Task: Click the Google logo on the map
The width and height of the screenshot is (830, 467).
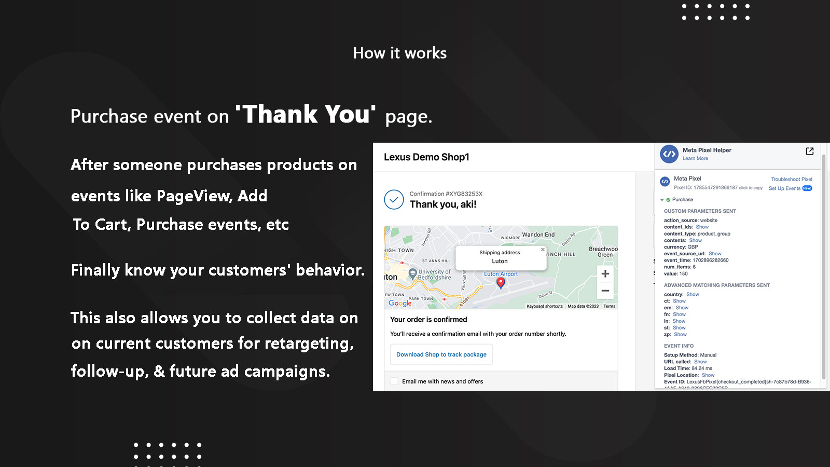Action: 400,303
